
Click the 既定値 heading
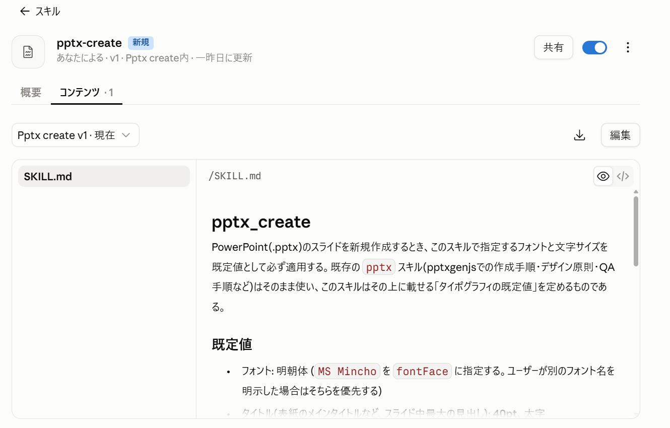coord(232,344)
